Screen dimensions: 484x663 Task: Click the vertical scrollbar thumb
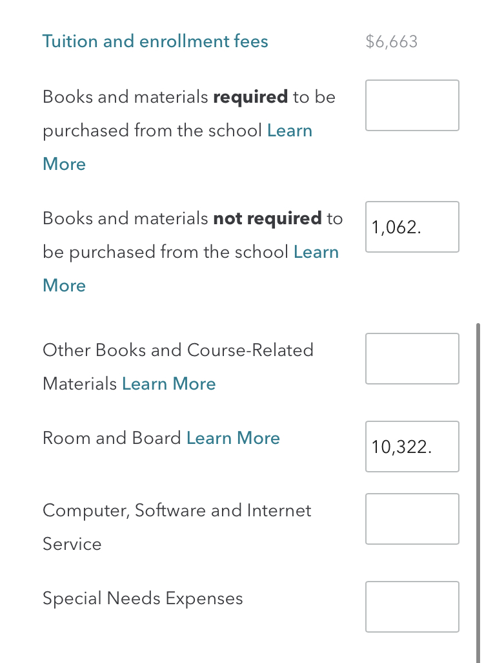[478, 491]
